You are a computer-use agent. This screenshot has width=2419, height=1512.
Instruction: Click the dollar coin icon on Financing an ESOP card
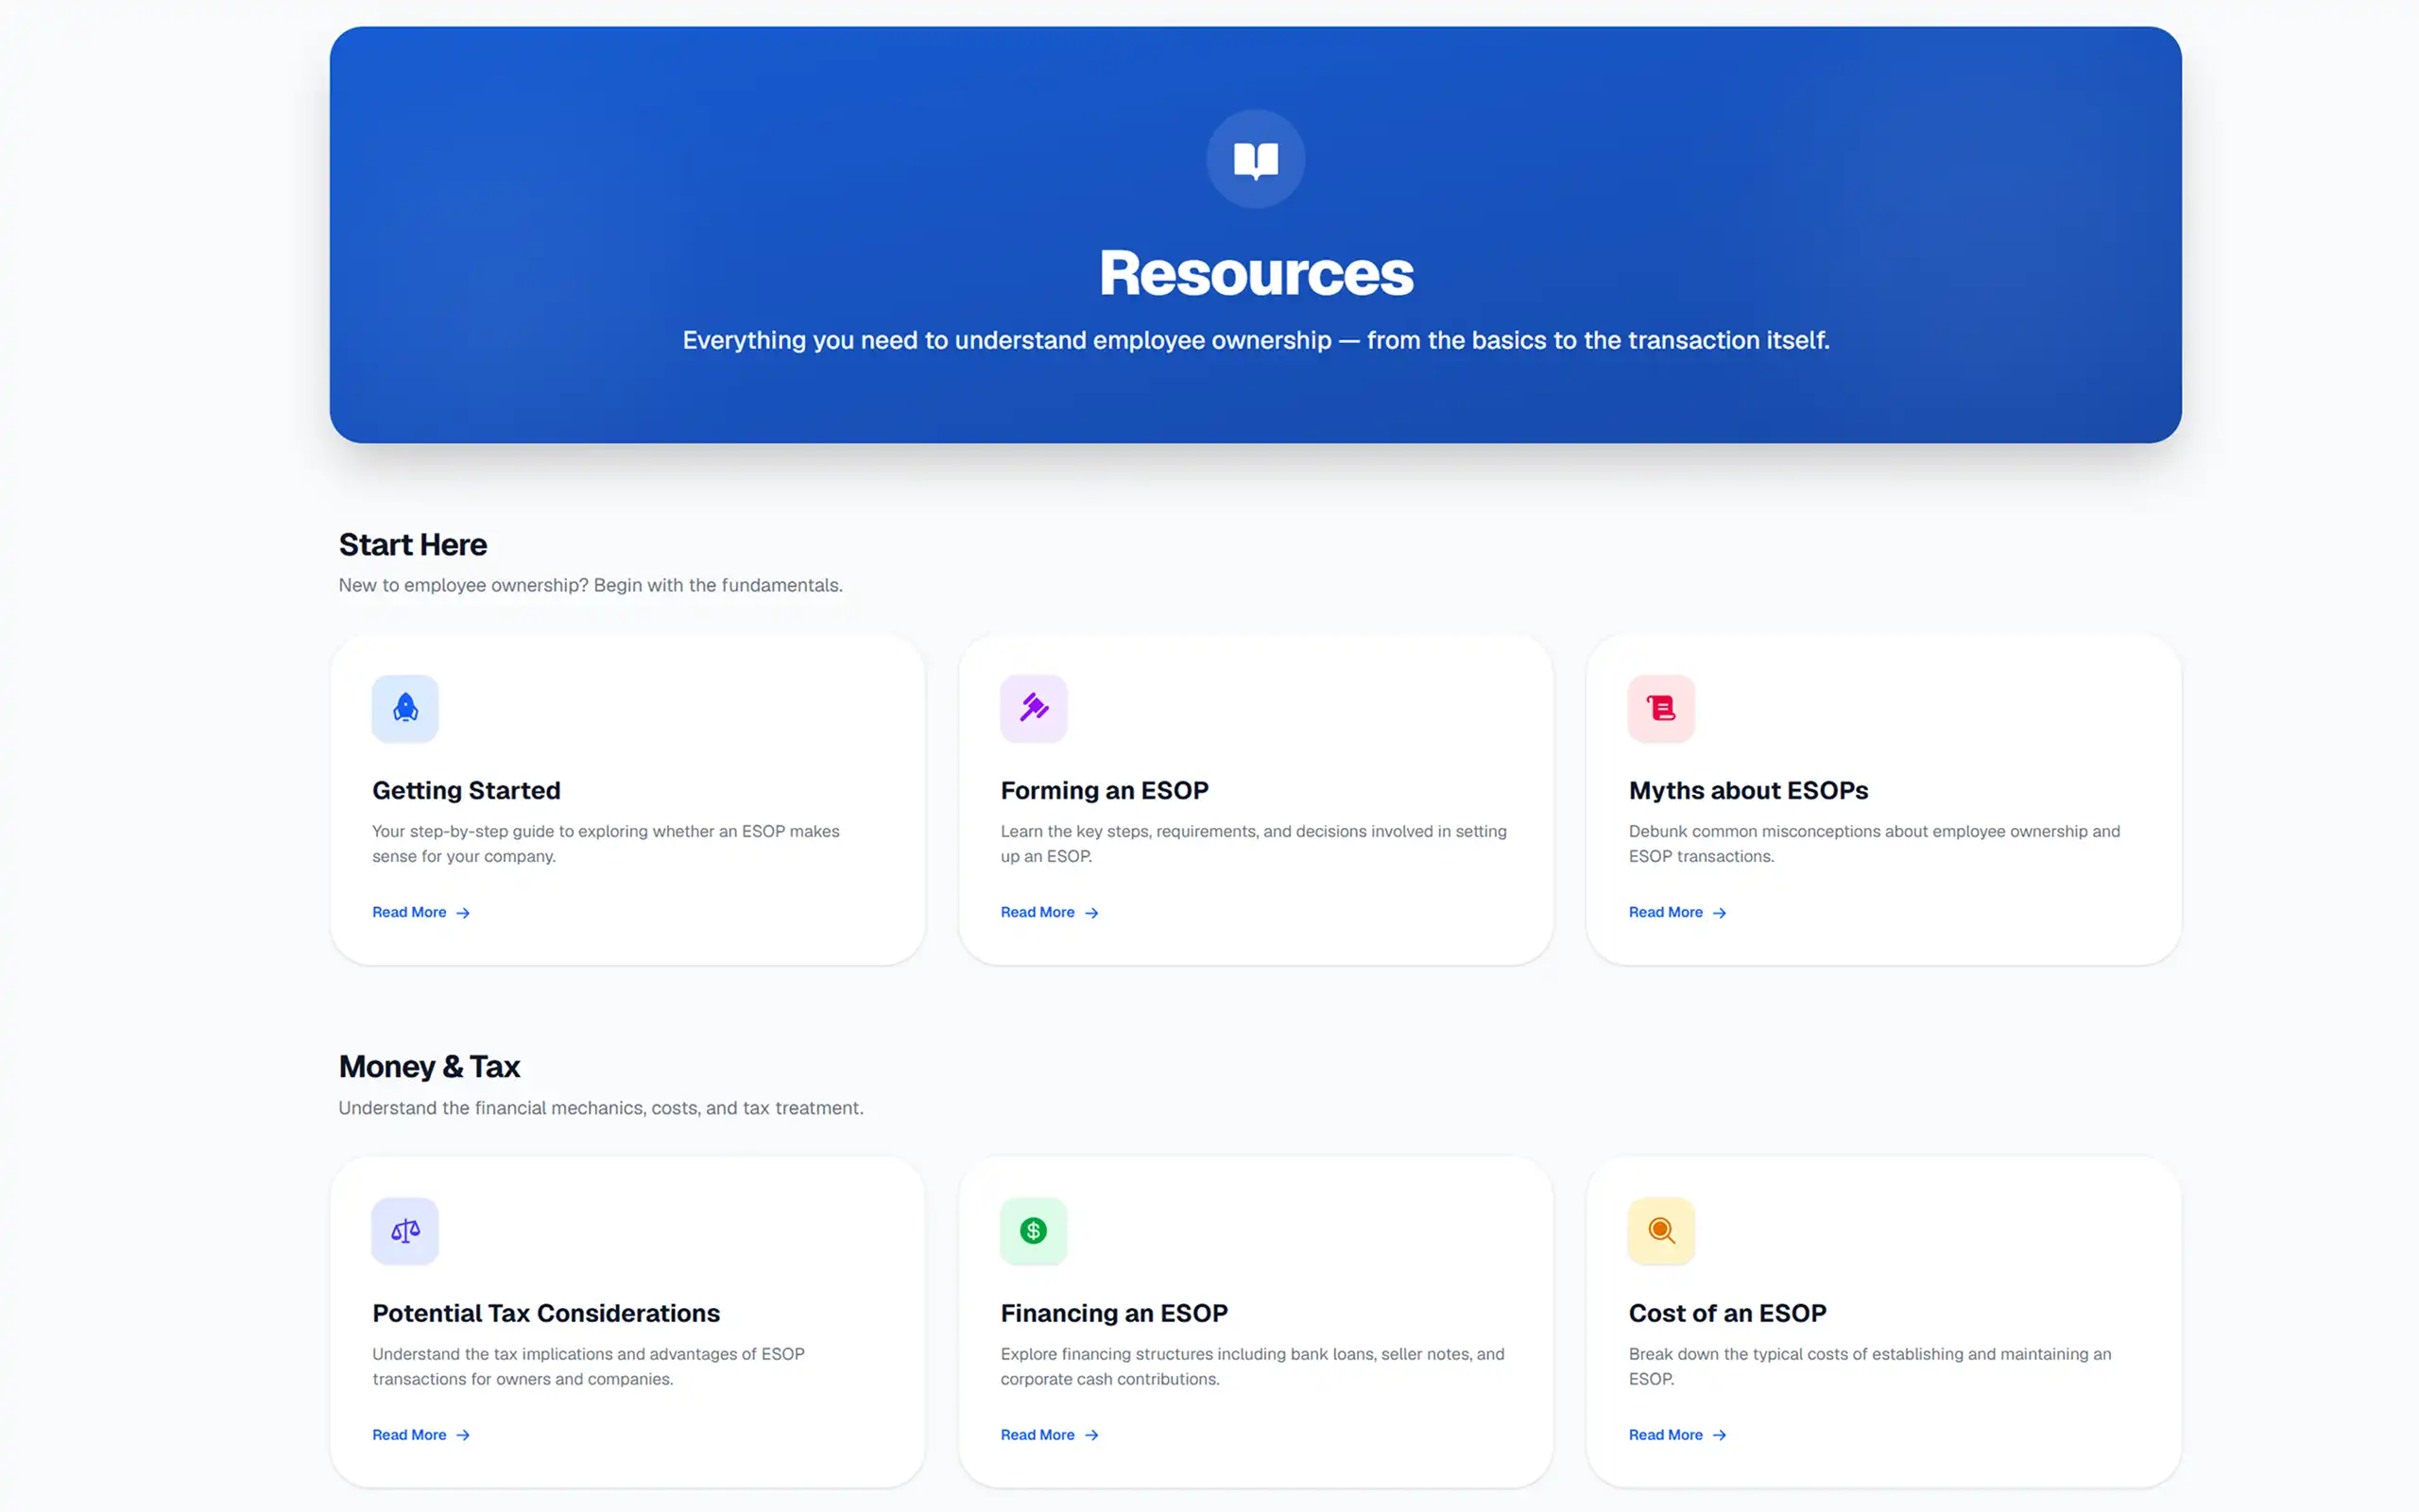coord(1034,1231)
